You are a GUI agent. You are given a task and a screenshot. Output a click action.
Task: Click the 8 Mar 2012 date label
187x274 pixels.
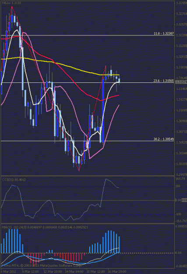(9, 271)
